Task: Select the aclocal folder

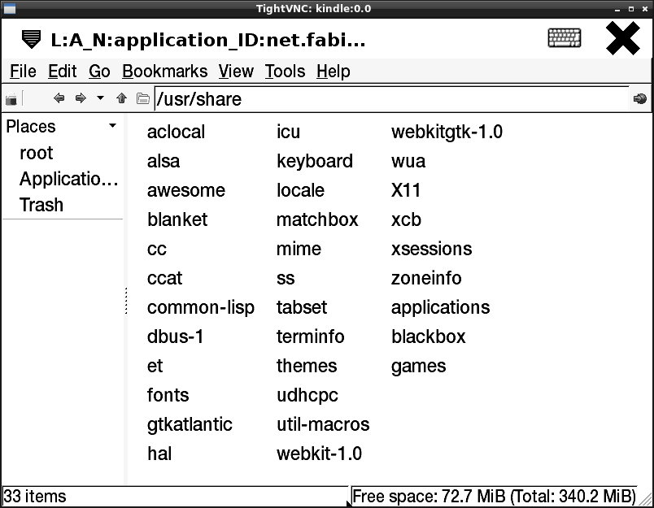Action: click(176, 132)
